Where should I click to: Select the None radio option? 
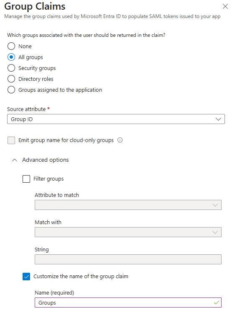pyautogui.click(x=11, y=46)
